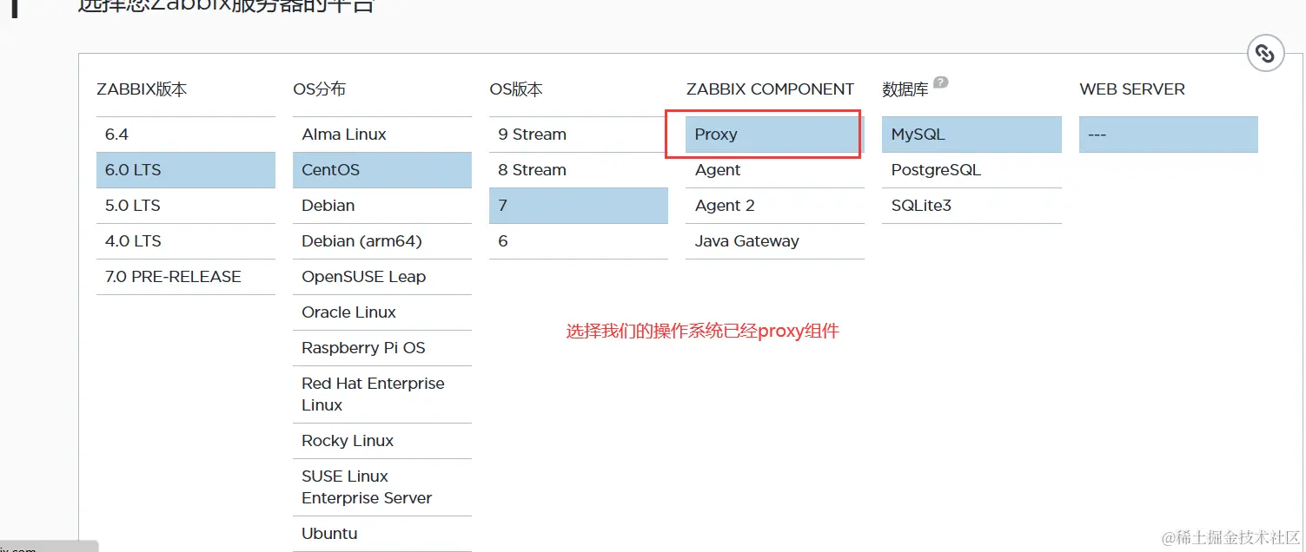Pick Alma Linux as OS distribution
Image resolution: width=1306 pixels, height=552 pixels.
pos(382,135)
